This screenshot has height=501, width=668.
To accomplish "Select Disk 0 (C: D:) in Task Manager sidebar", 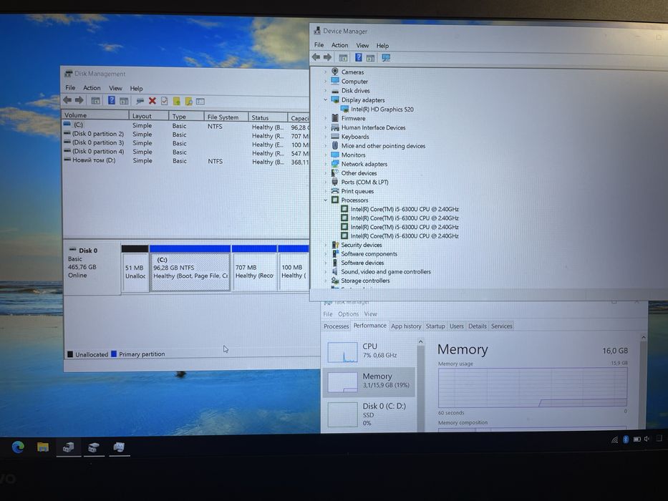I will click(369, 414).
